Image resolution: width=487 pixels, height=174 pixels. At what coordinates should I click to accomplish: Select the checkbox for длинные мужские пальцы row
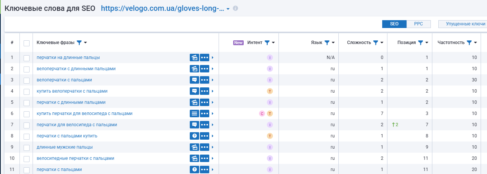tap(27, 147)
